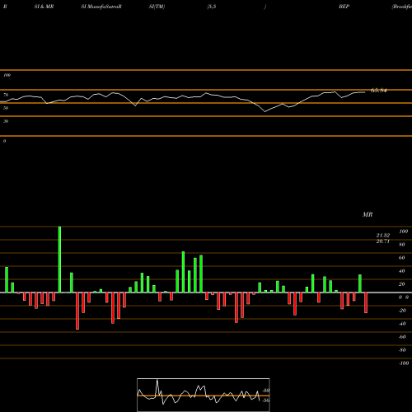Click the last red bar in the MR histogram
The image size is (412, 412).
[366, 302]
